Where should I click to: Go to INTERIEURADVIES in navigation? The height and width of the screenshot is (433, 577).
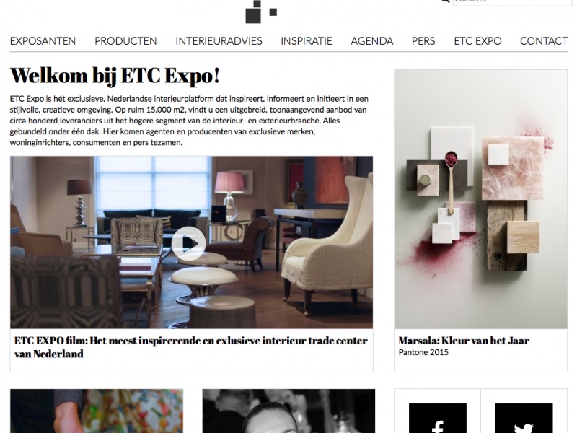pos(219,41)
